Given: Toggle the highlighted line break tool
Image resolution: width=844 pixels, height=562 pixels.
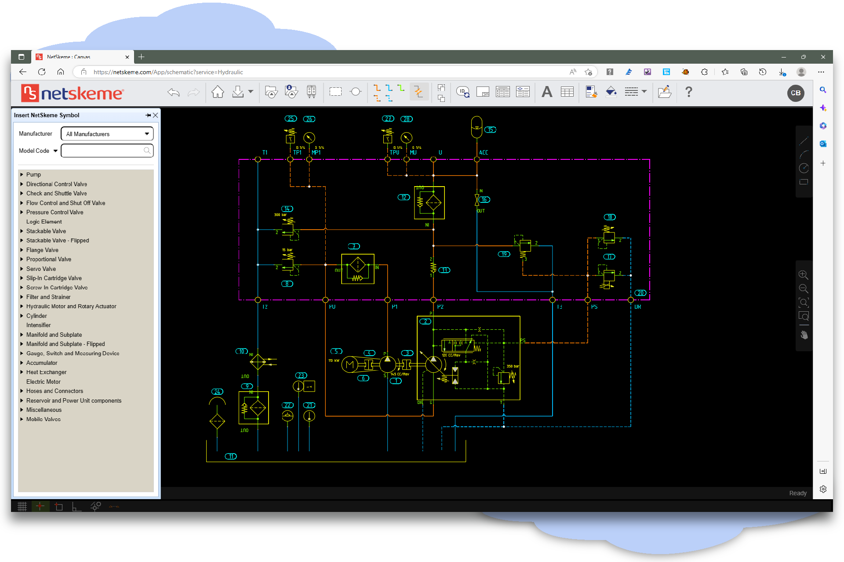Looking at the screenshot, I should [x=418, y=92].
